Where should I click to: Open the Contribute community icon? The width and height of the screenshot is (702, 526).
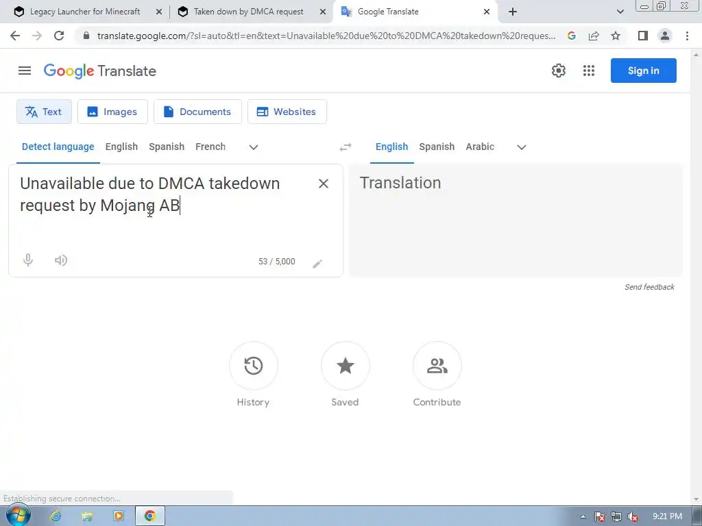(437, 366)
